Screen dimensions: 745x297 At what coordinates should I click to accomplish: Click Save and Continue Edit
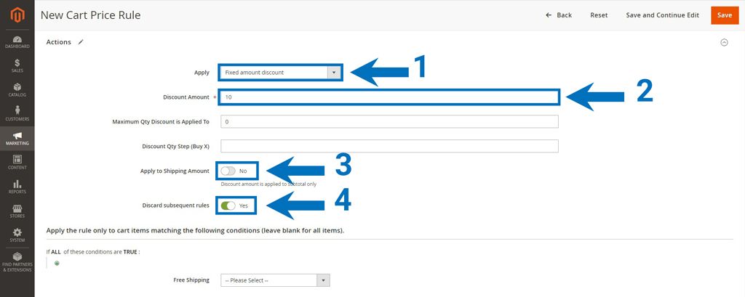662,15
